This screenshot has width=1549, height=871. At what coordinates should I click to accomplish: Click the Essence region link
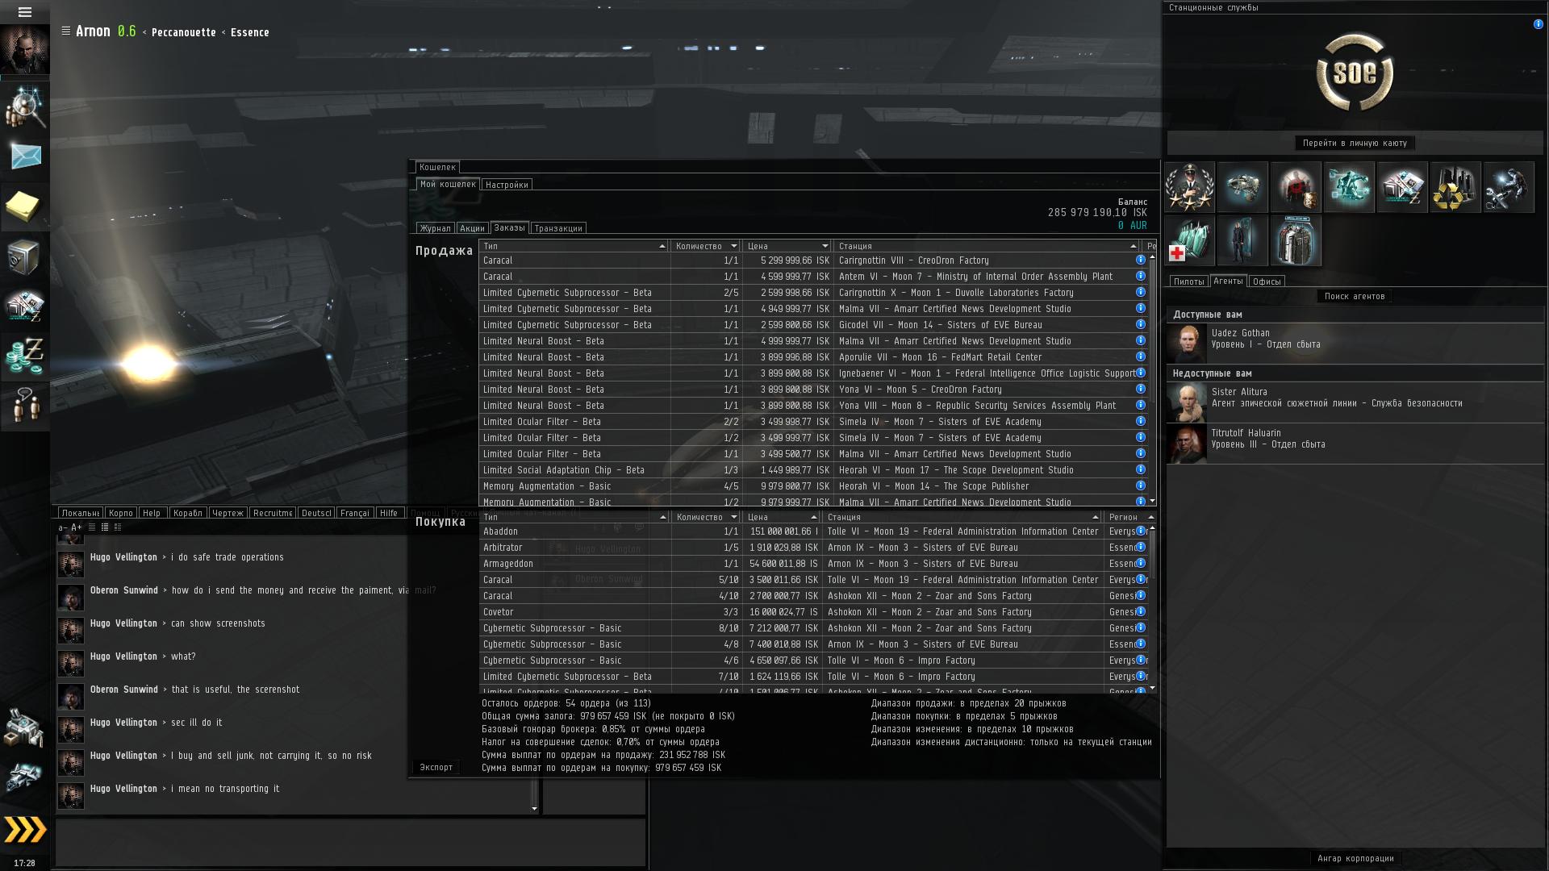(x=250, y=32)
